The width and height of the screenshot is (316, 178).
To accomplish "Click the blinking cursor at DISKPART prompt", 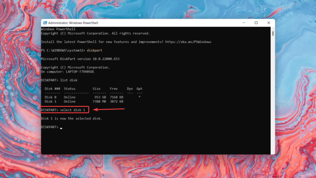I will tap(61, 128).
